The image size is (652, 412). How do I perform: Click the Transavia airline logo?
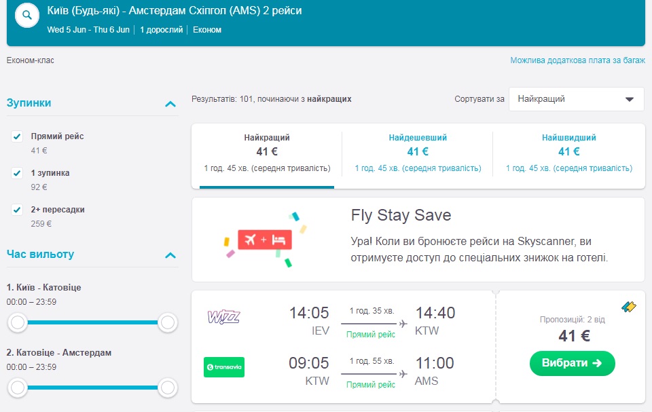pos(224,367)
